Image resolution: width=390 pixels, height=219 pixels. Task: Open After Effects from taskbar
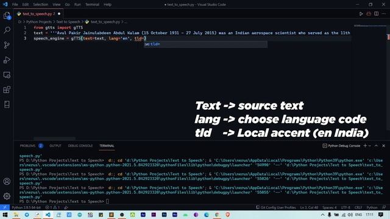click(143, 215)
